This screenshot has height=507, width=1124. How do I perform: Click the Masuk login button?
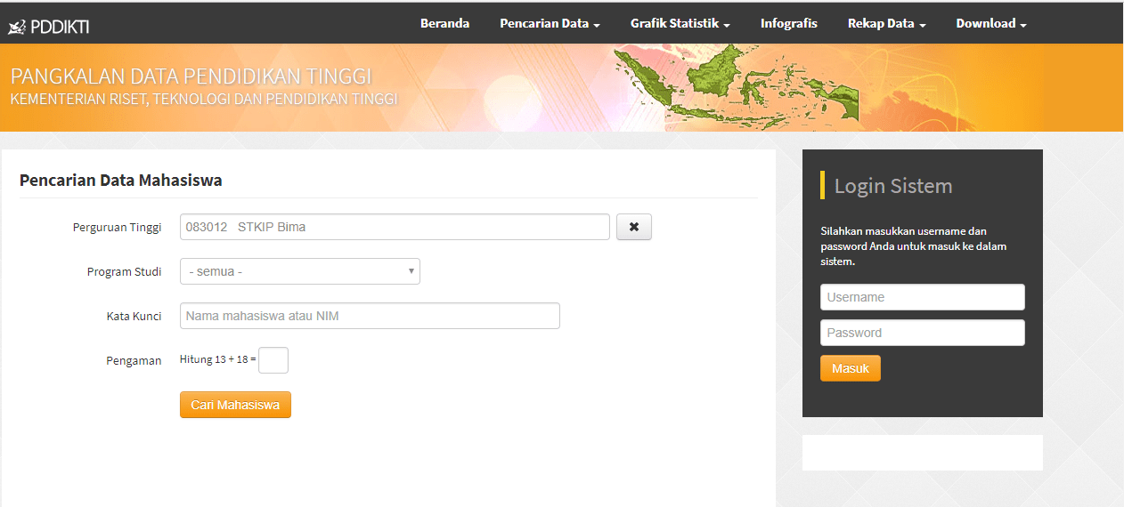[x=851, y=368]
